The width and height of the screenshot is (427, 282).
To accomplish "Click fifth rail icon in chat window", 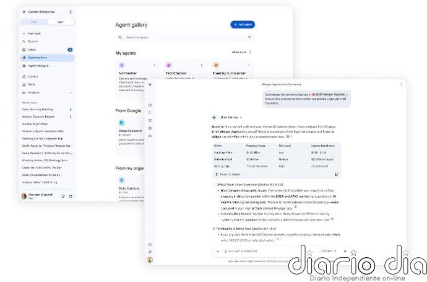I will 150,136.
